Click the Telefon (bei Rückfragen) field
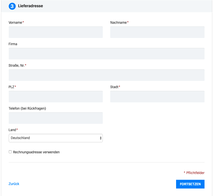 pyautogui.click(x=56, y=118)
